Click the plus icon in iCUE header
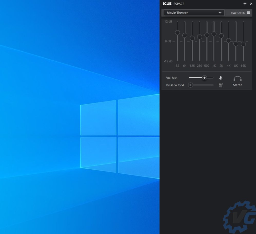Screen dimensions: 256x234 (x=245, y=4)
